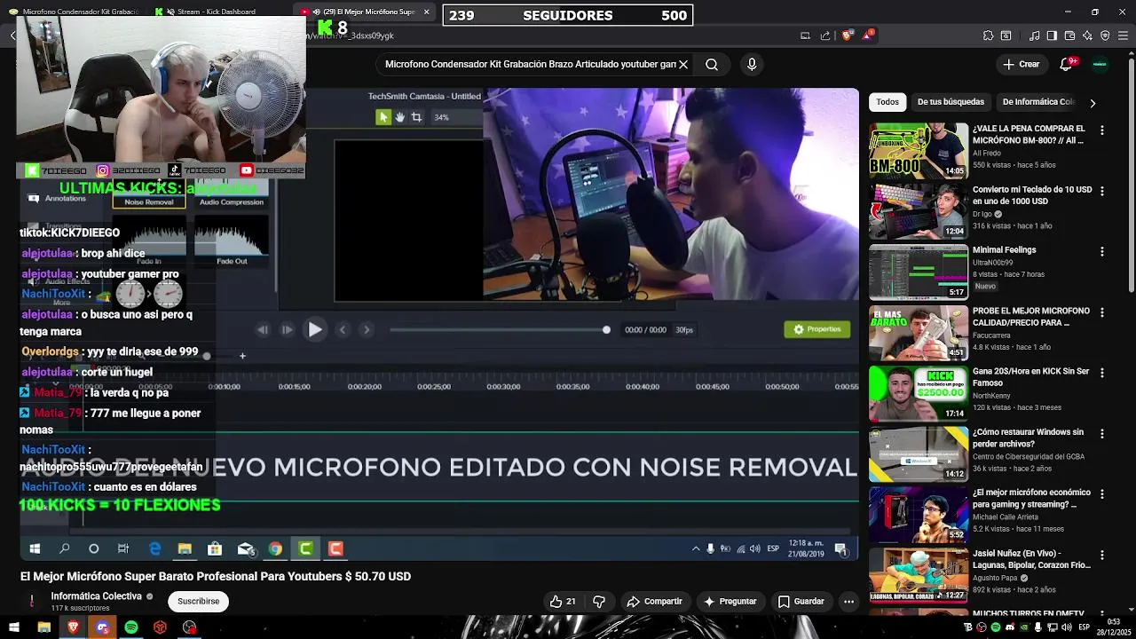The height and width of the screenshot is (639, 1136).
Task: Open options for Minimal Feelings video
Action: pyautogui.click(x=1102, y=251)
